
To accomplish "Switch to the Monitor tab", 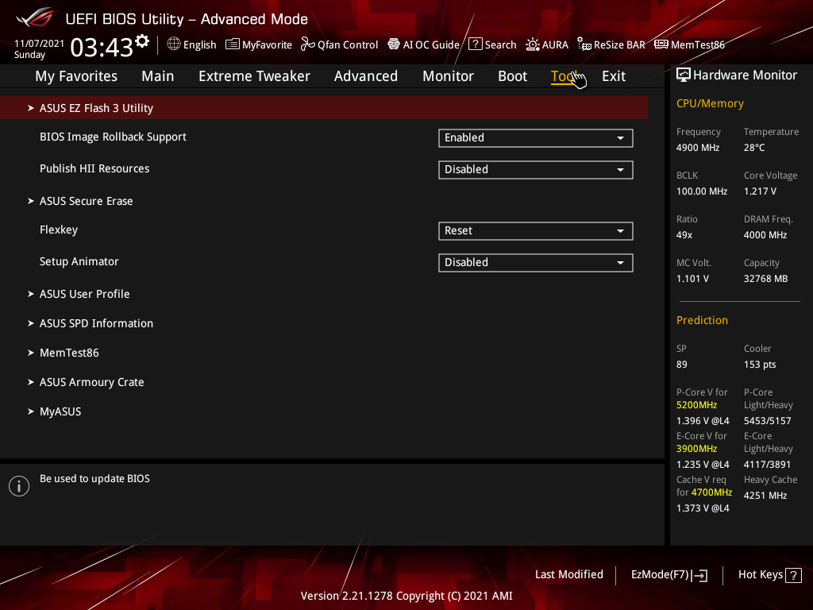I will click(x=448, y=76).
